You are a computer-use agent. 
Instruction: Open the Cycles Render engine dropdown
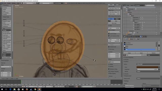59,3
